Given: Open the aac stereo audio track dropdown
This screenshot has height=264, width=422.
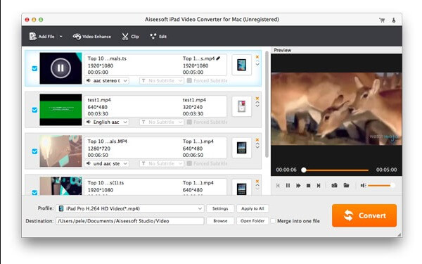Looking at the screenshot, I should tap(107, 80).
